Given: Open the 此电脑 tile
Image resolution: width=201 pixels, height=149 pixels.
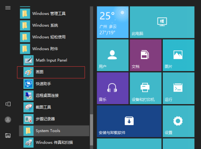Looking at the screenshot, I should (162, 22).
